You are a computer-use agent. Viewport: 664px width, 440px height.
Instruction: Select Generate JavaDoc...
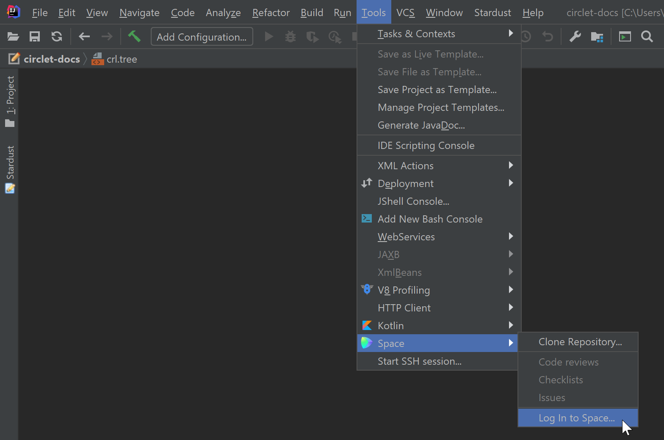(439, 125)
